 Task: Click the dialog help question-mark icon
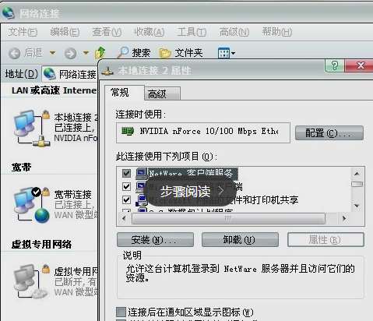click(335, 65)
